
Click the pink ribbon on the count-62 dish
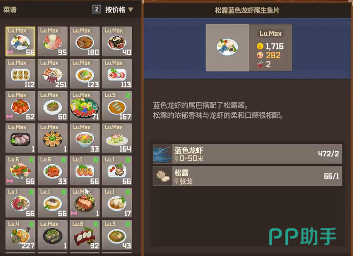10,116
